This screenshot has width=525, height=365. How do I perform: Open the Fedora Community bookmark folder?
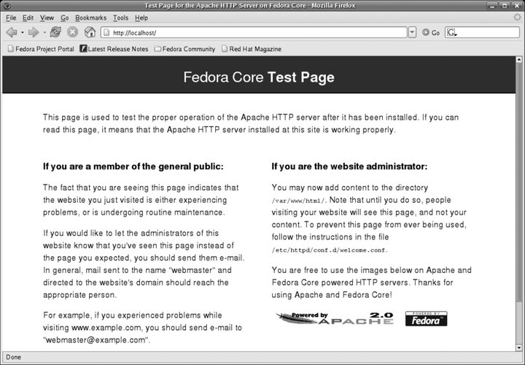tap(184, 49)
